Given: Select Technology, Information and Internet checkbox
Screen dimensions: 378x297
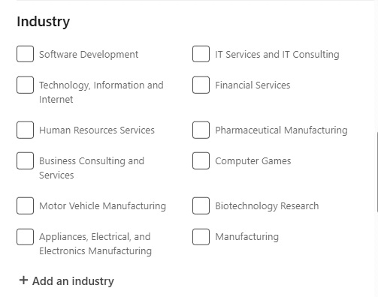Looking at the screenshot, I should click(25, 85).
